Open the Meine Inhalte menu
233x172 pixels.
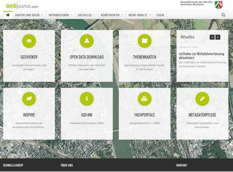pos(138,15)
